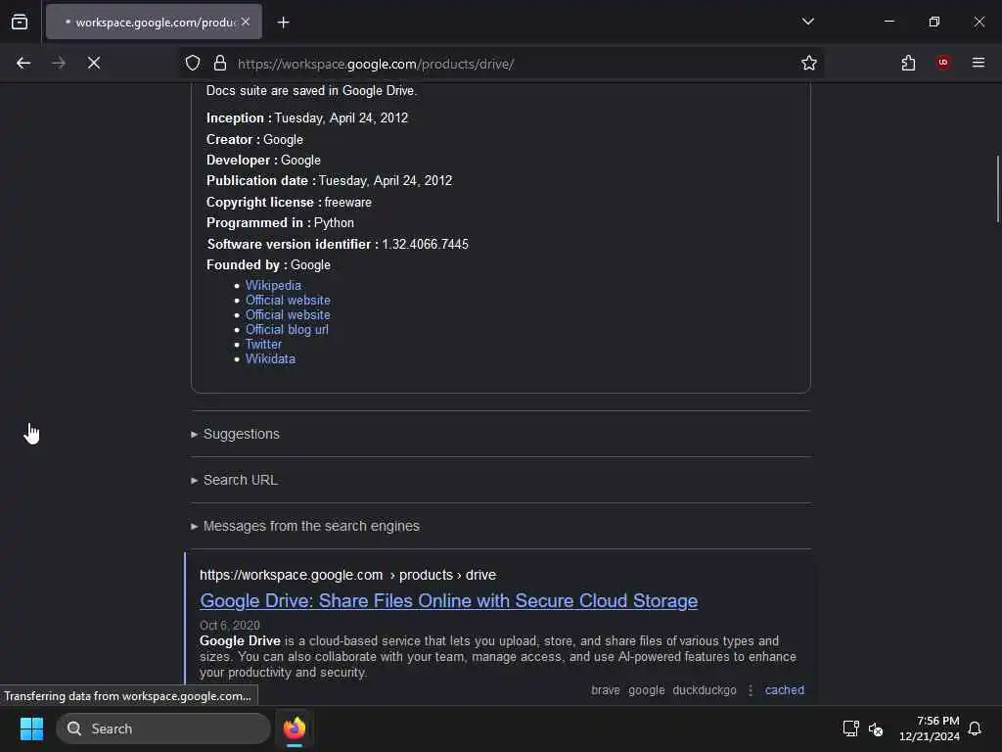Expand the Suggestions section
This screenshot has height=752, width=1002.
(x=241, y=434)
